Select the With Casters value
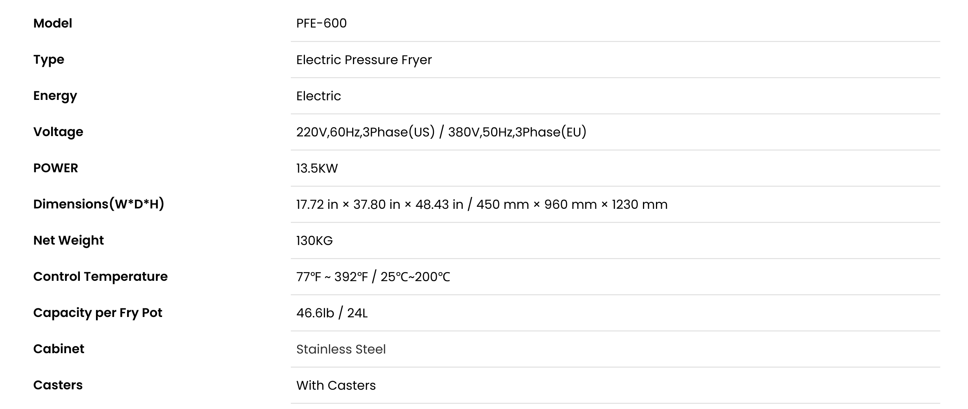The width and height of the screenshot is (968, 409). click(x=336, y=385)
